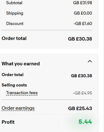Click the Discount label
104x132 pixels.
click(x=15, y=23)
